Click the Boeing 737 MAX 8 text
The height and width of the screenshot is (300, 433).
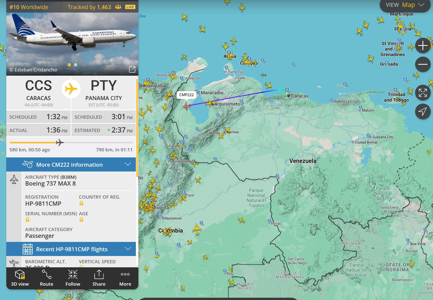pos(50,184)
